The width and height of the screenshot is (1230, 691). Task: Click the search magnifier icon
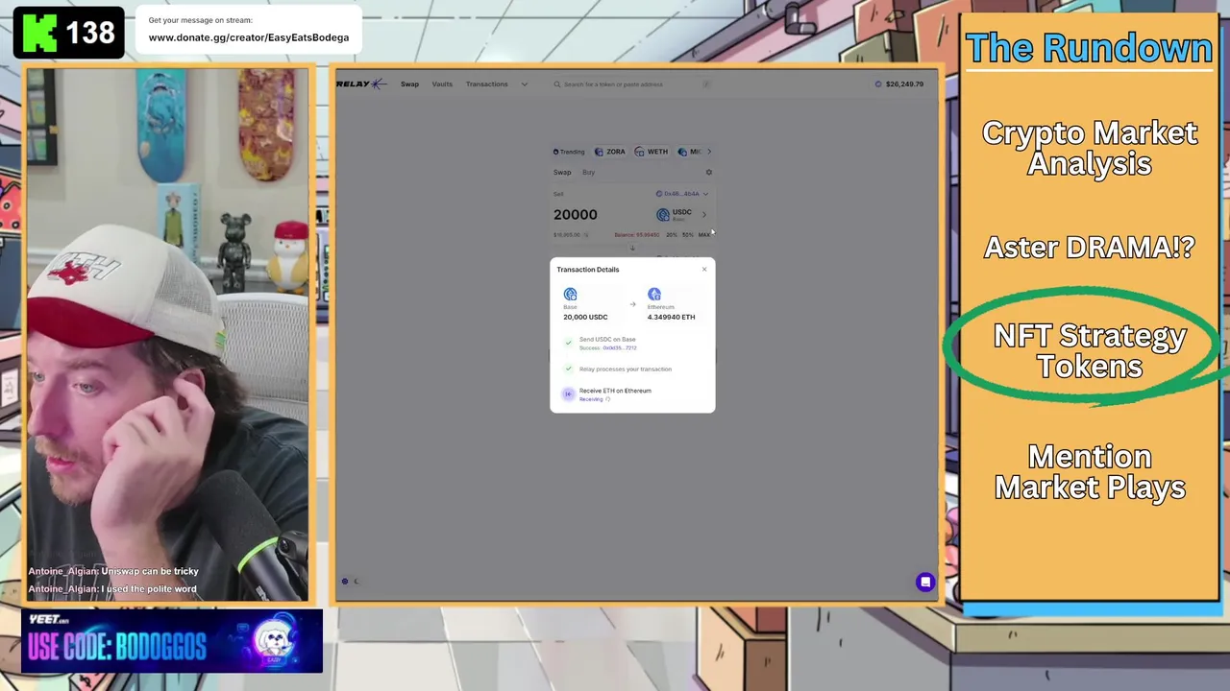pos(557,84)
